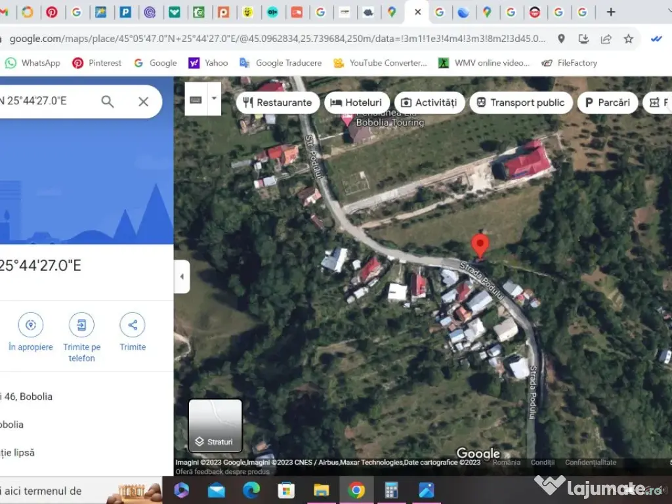672x504 pixels.
Task: Select the Hoteluri category chip
Action: coord(356,102)
